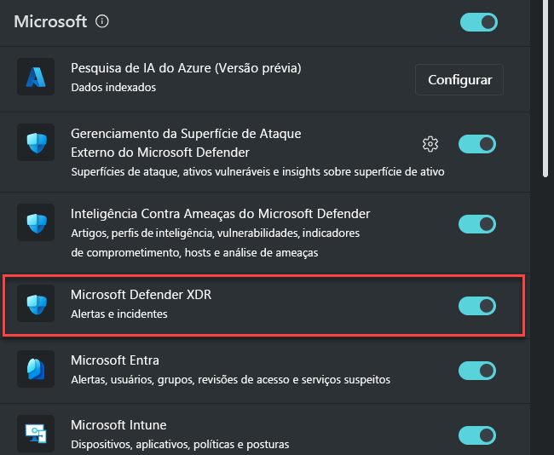Click the Microsoft Entra logo icon

[x=36, y=369]
